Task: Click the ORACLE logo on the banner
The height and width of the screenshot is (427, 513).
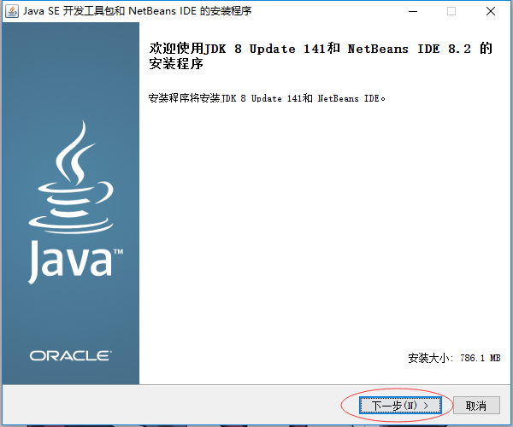Action: [70, 355]
